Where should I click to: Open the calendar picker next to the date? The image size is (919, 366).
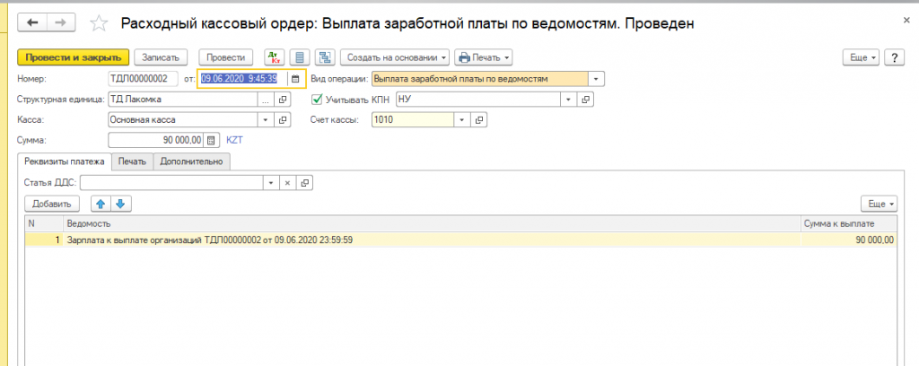pyautogui.click(x=295, y=78)
